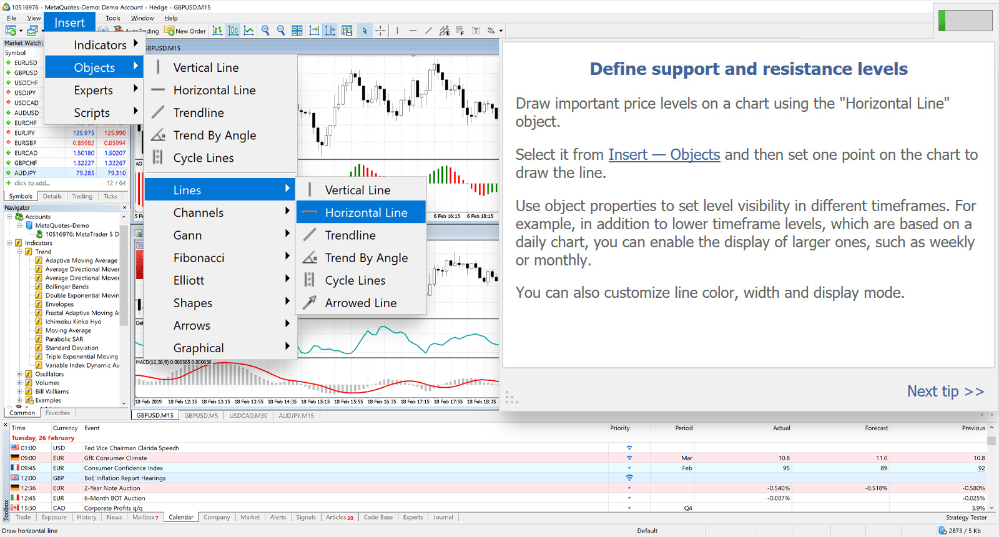This screenshot has width=999, height=537.
Task: Select the GBPUSD symbol in Market Watch
Action: [x=26, y=72]
